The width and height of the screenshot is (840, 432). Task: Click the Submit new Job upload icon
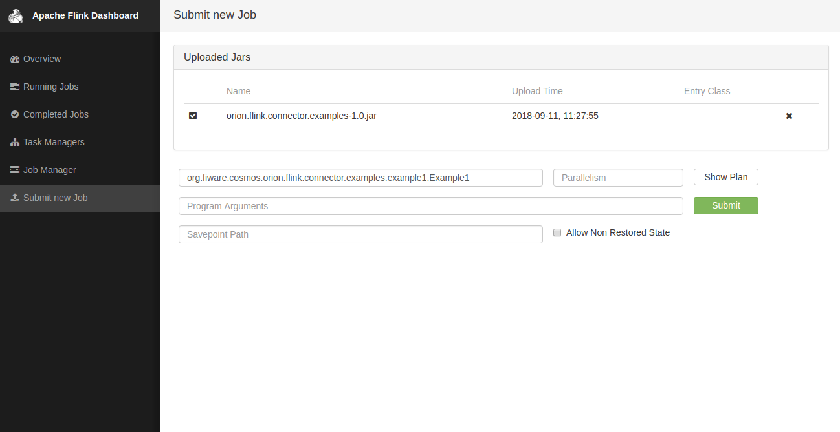(x=15, y=198)
